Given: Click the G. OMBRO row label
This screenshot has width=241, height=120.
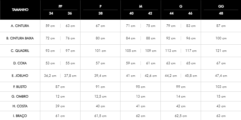Looking at the screenshot, I should 20,96.
